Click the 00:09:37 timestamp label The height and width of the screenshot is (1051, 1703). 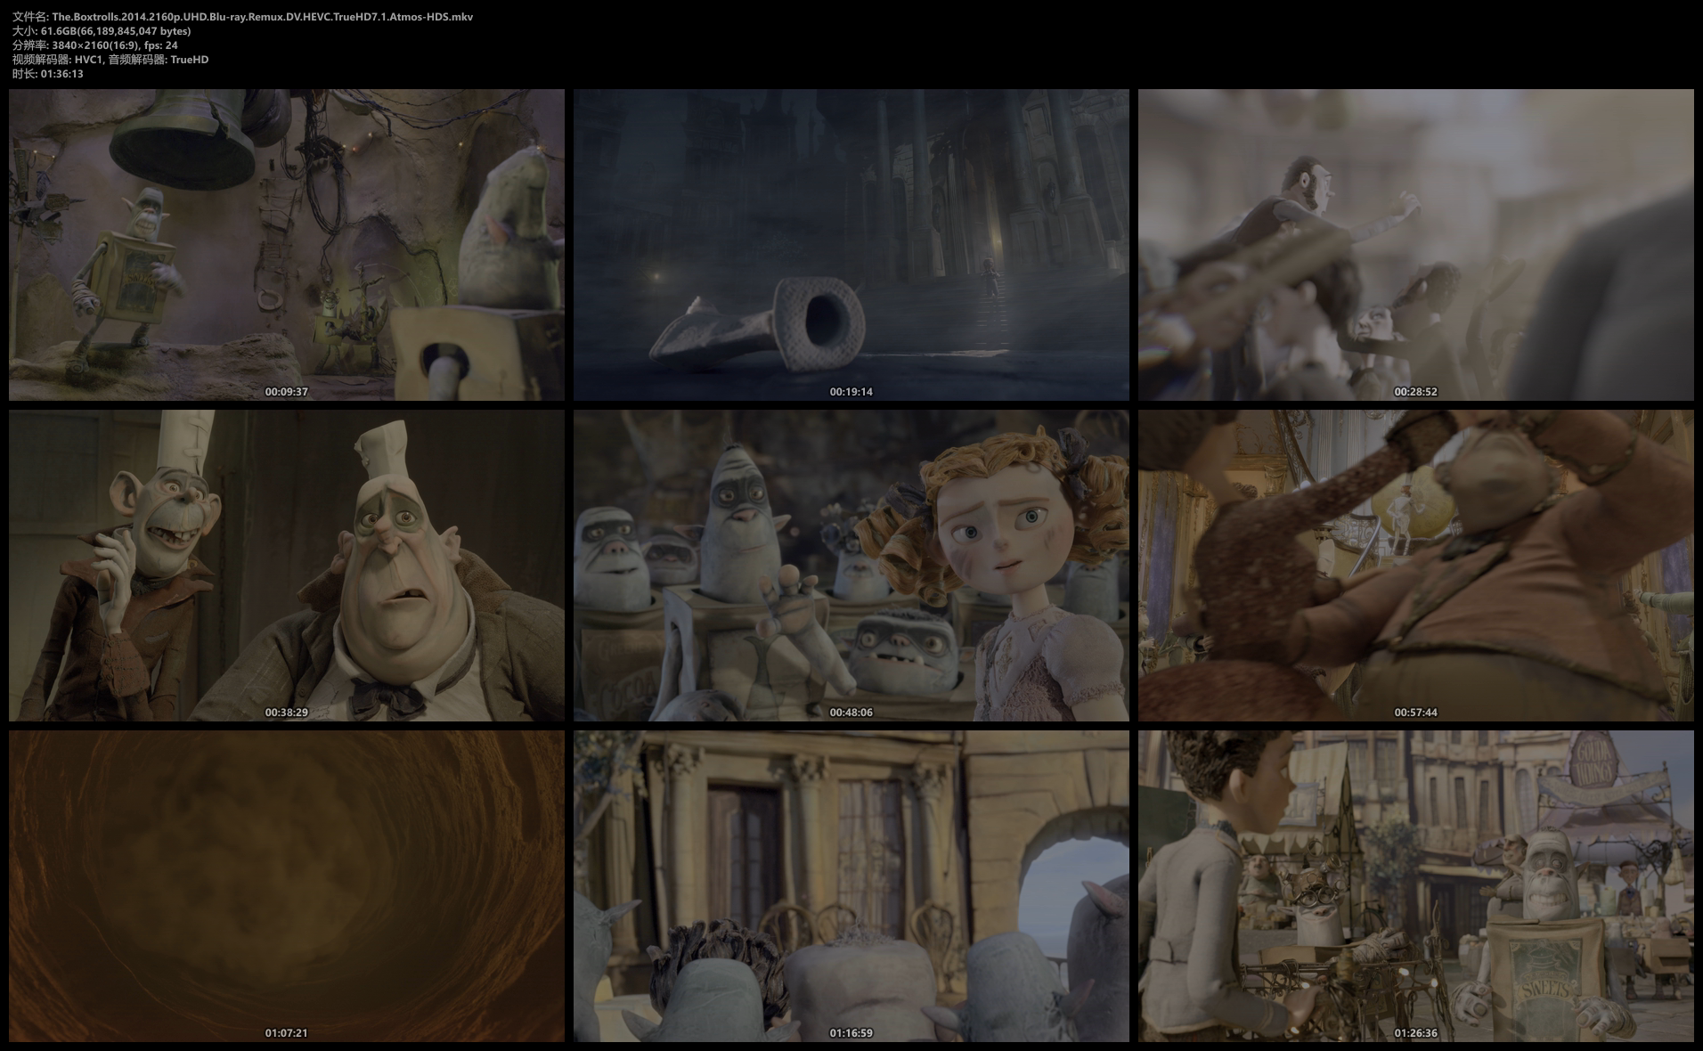pos(286,392)
